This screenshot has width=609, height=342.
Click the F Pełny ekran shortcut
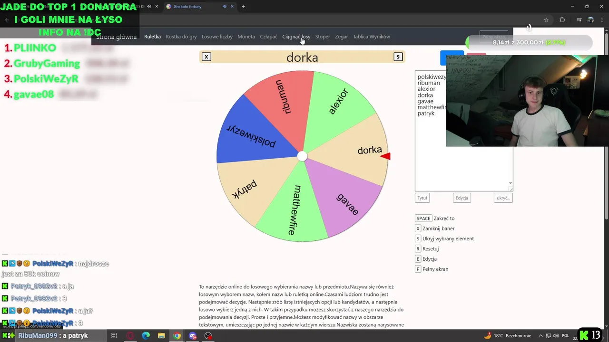(x=432, y=269)
